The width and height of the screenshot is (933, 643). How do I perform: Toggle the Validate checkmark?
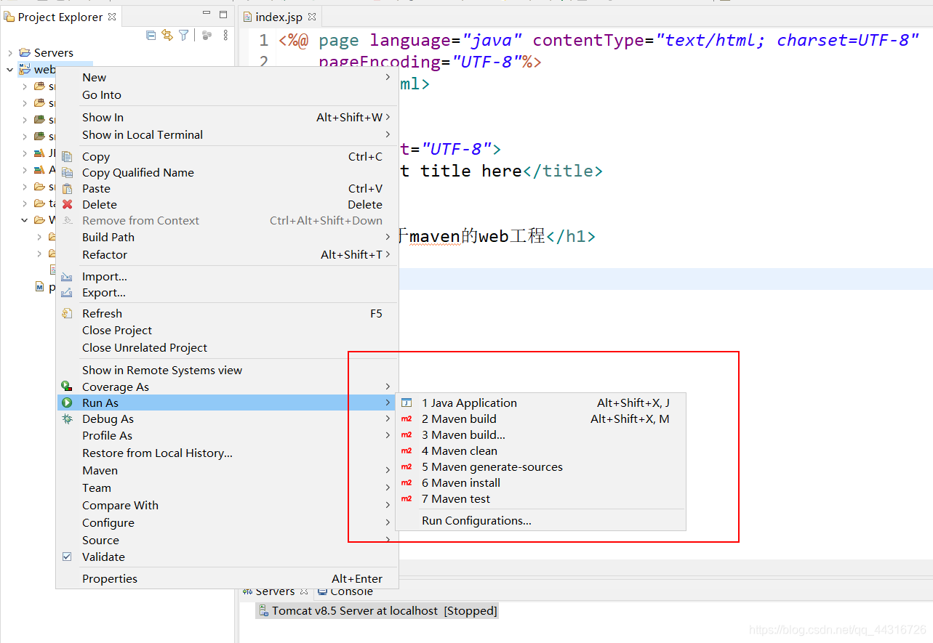[67, 557]
